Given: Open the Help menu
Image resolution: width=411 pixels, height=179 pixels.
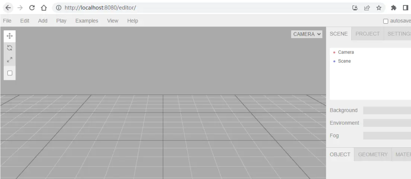Looking at the screenshot, I should (133, 21).
